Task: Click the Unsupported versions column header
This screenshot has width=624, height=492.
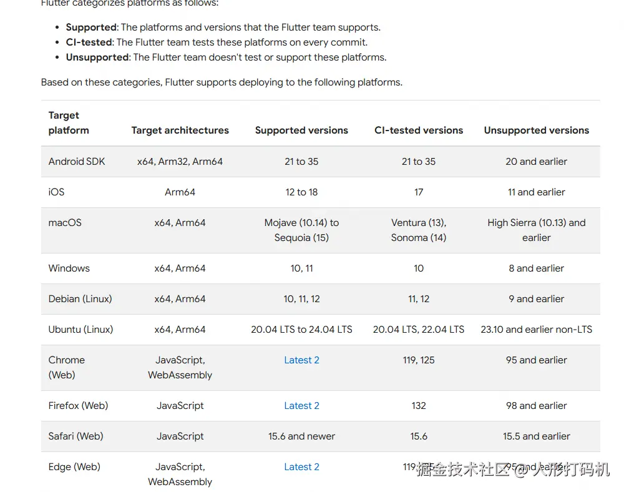Action: 536,130
